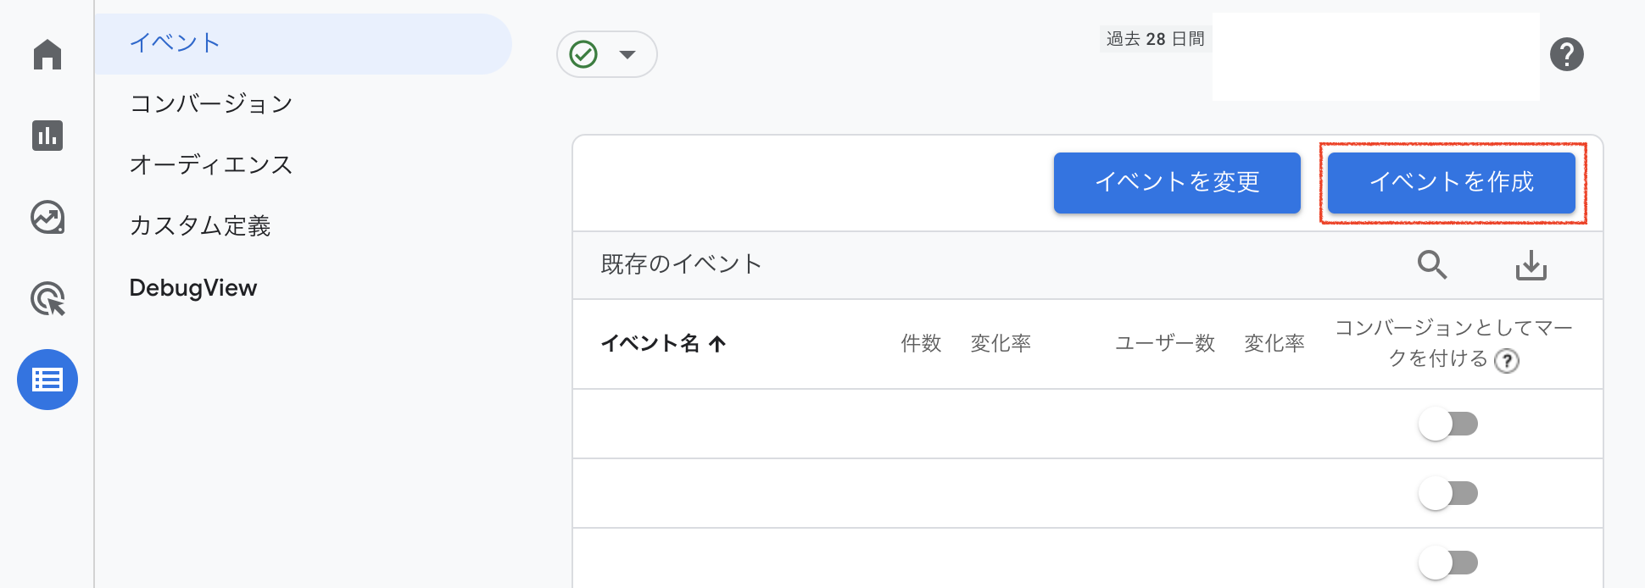
Task: Open the Explore icon in sidebar
Action: coord(47,218)
